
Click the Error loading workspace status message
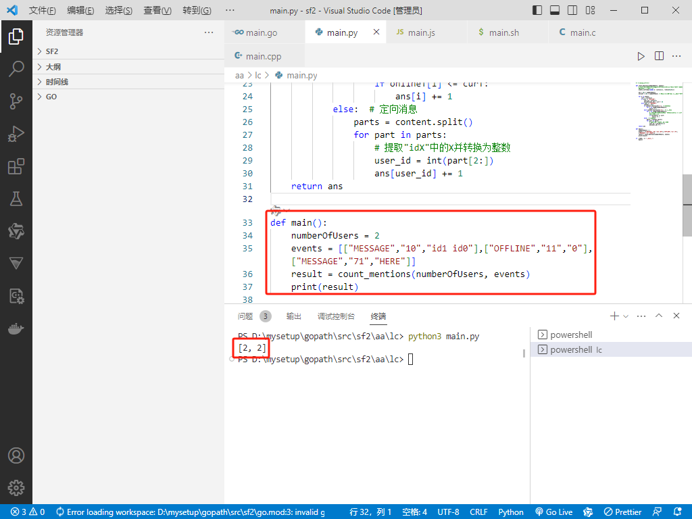[191, 512]
